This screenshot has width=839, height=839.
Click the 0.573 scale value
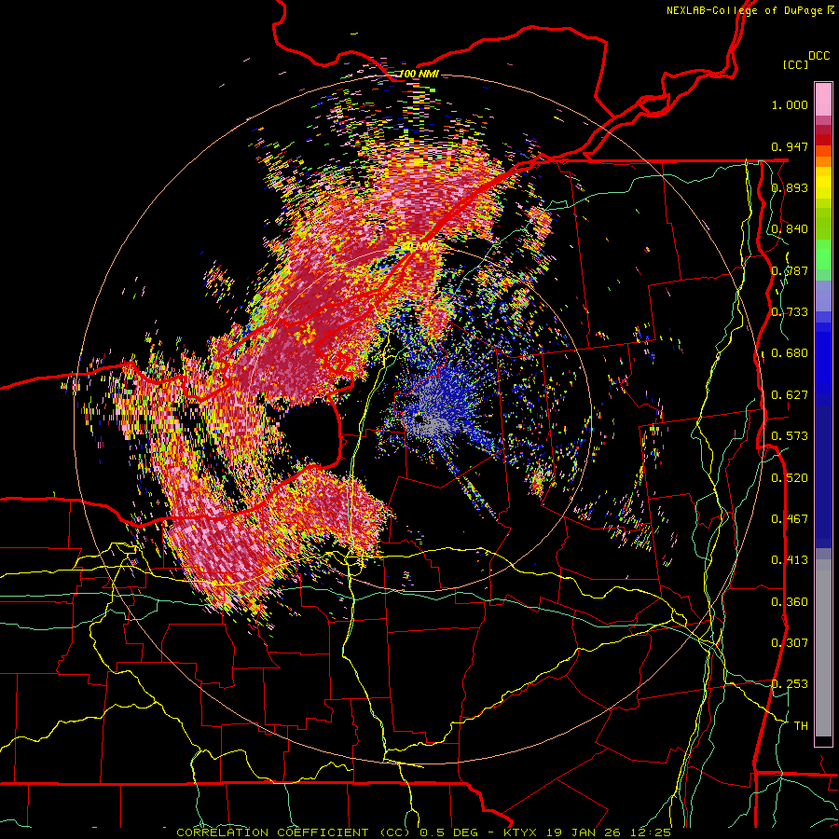pos(790,436)
